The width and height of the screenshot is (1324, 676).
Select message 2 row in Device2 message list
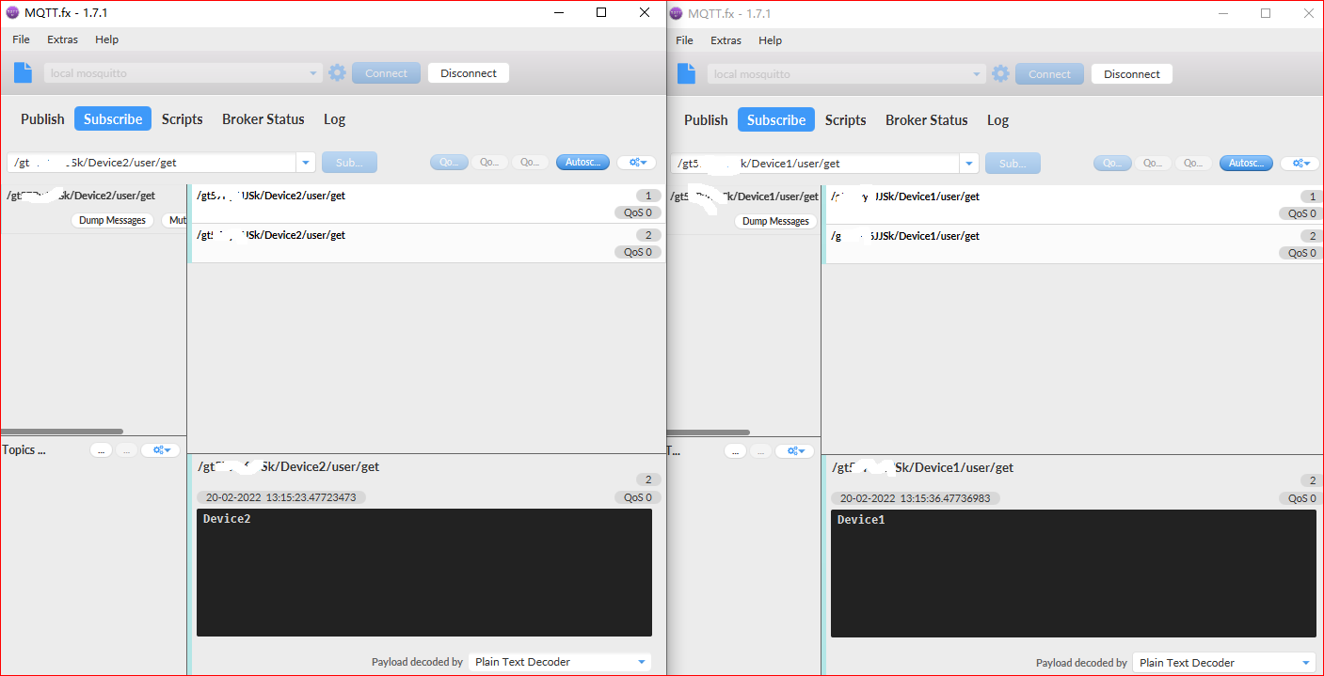[x=428, y=244]
